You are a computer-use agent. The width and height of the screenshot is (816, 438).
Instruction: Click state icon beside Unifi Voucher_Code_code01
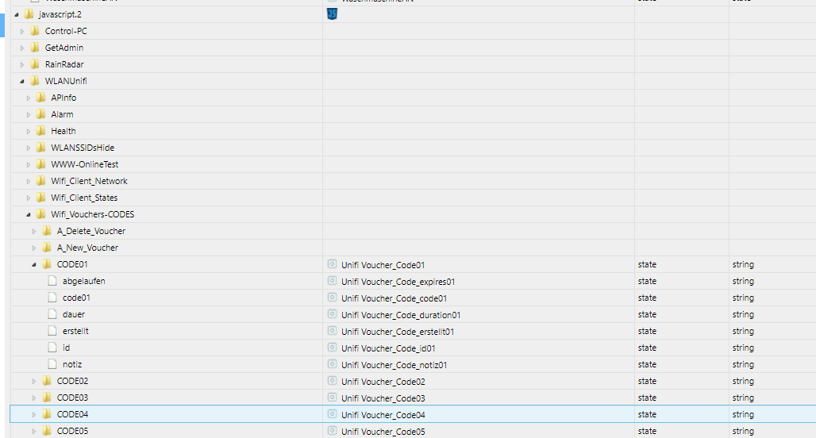pos(332,298)
